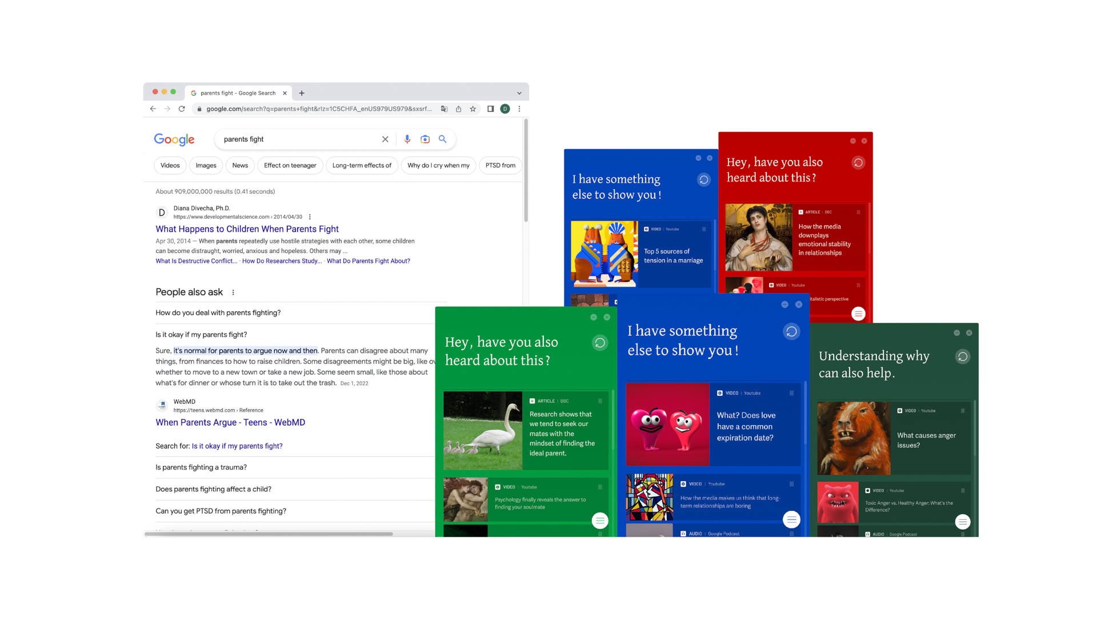Open the list menu button in front blue panel

click(791, 519)
